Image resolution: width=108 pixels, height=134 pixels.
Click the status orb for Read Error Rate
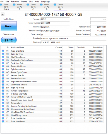coord(3,51)
